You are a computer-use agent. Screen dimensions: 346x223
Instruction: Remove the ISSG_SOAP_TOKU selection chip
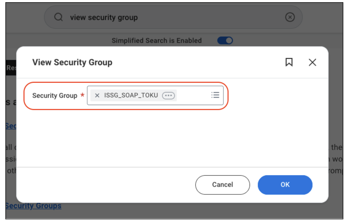tap(97, 95)
